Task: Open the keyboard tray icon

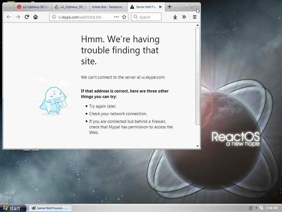Action: tap(251, 208)
